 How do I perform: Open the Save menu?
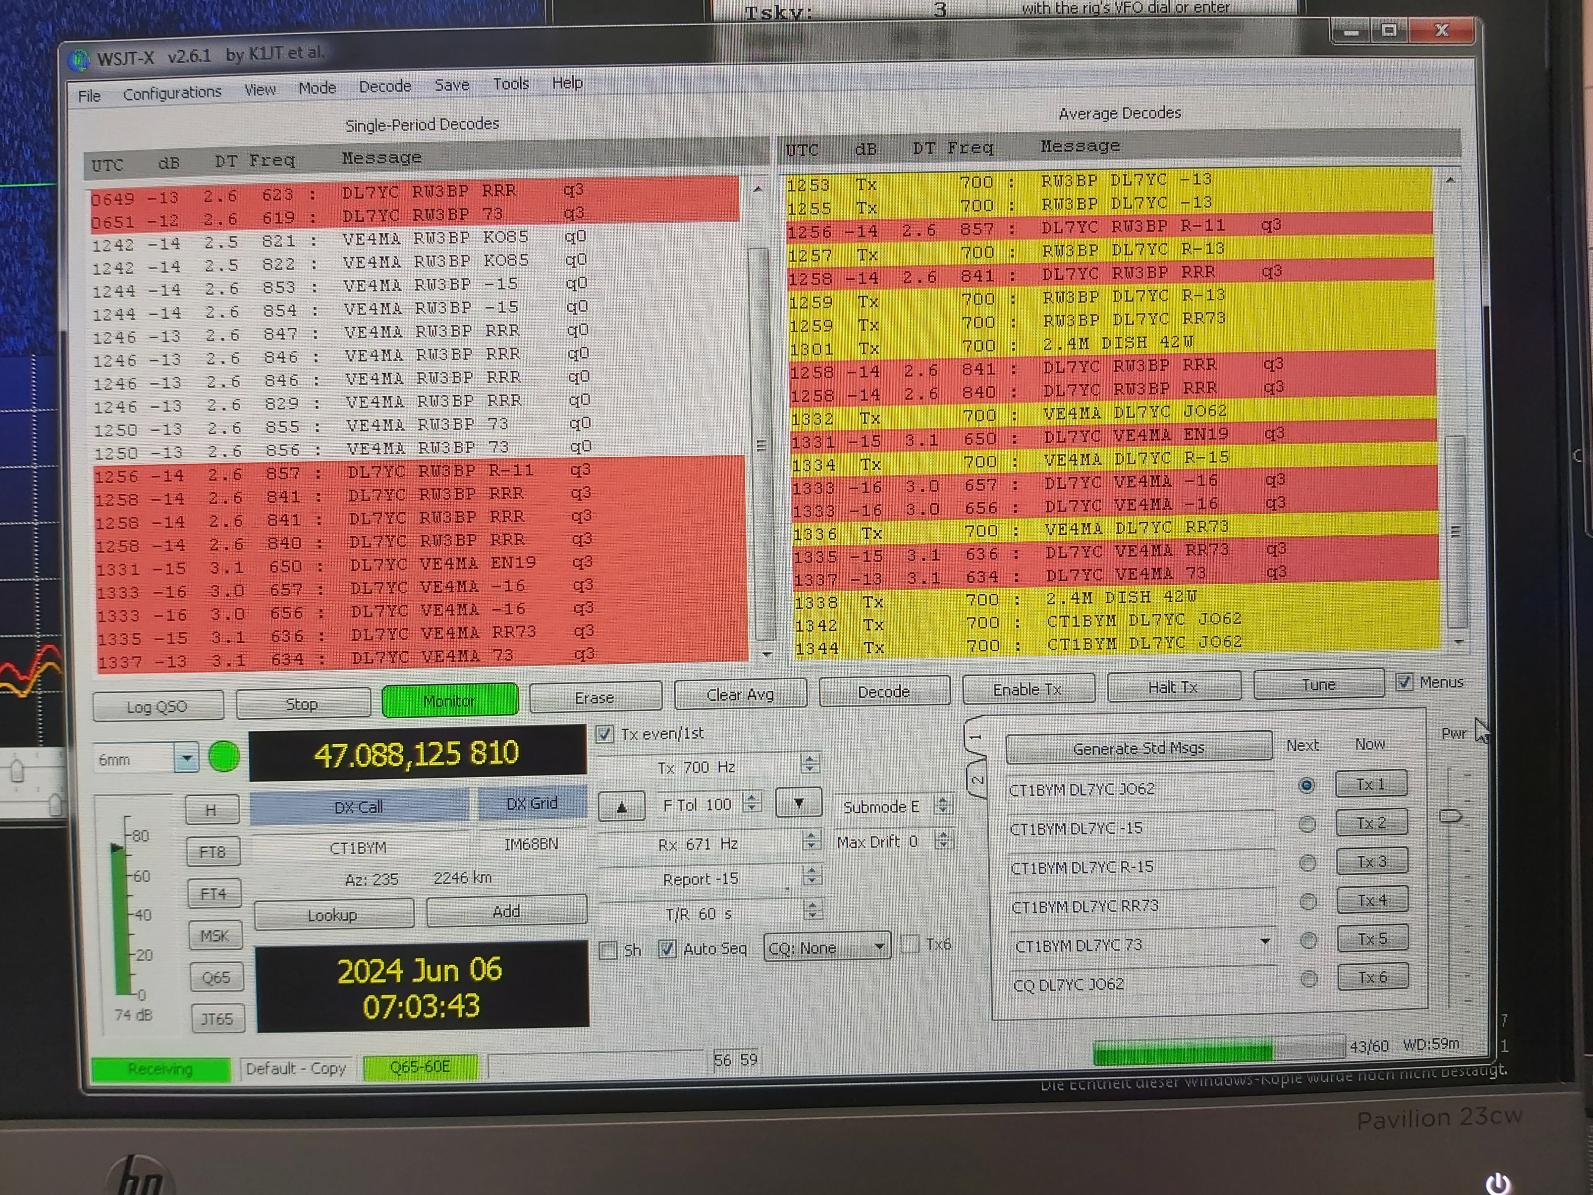click(x=451, y=85)
